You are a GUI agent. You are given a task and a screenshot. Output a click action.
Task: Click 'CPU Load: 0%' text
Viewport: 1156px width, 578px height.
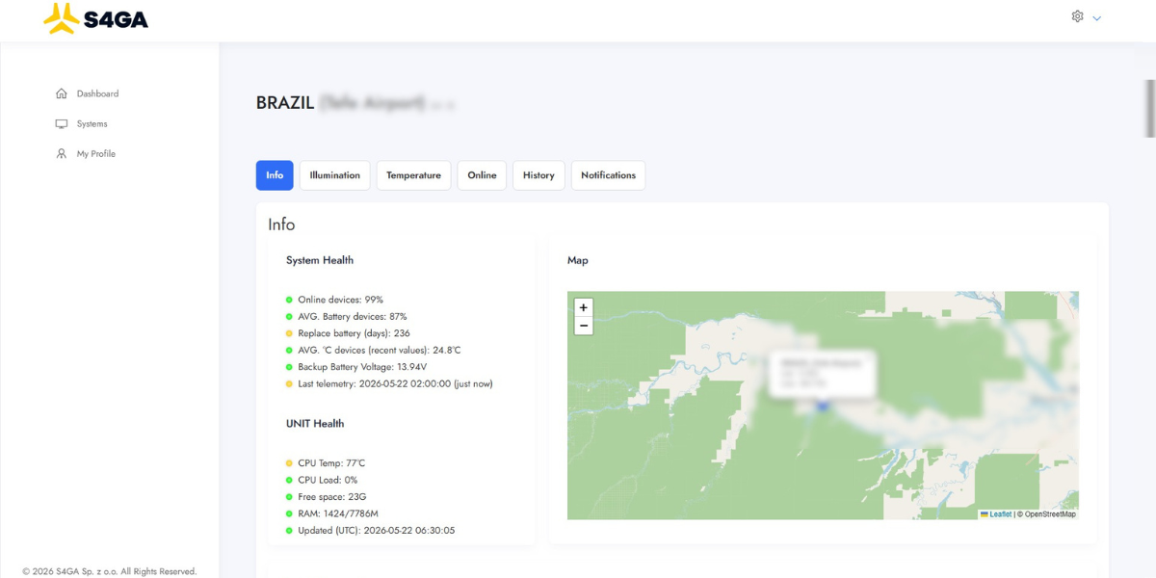tap(328, 480)
